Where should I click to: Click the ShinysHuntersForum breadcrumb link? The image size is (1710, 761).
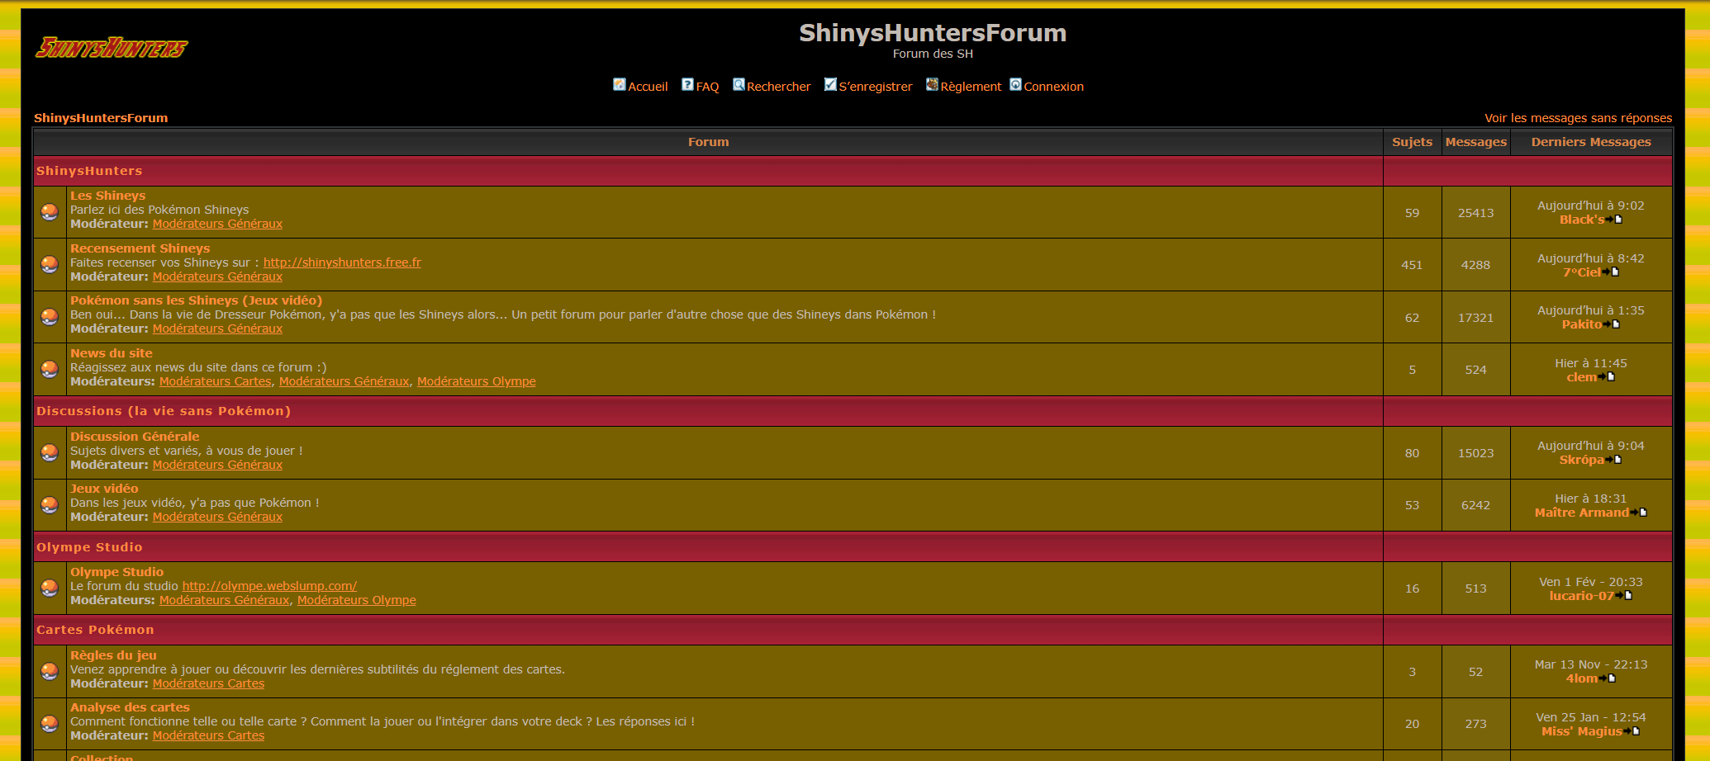101,118
